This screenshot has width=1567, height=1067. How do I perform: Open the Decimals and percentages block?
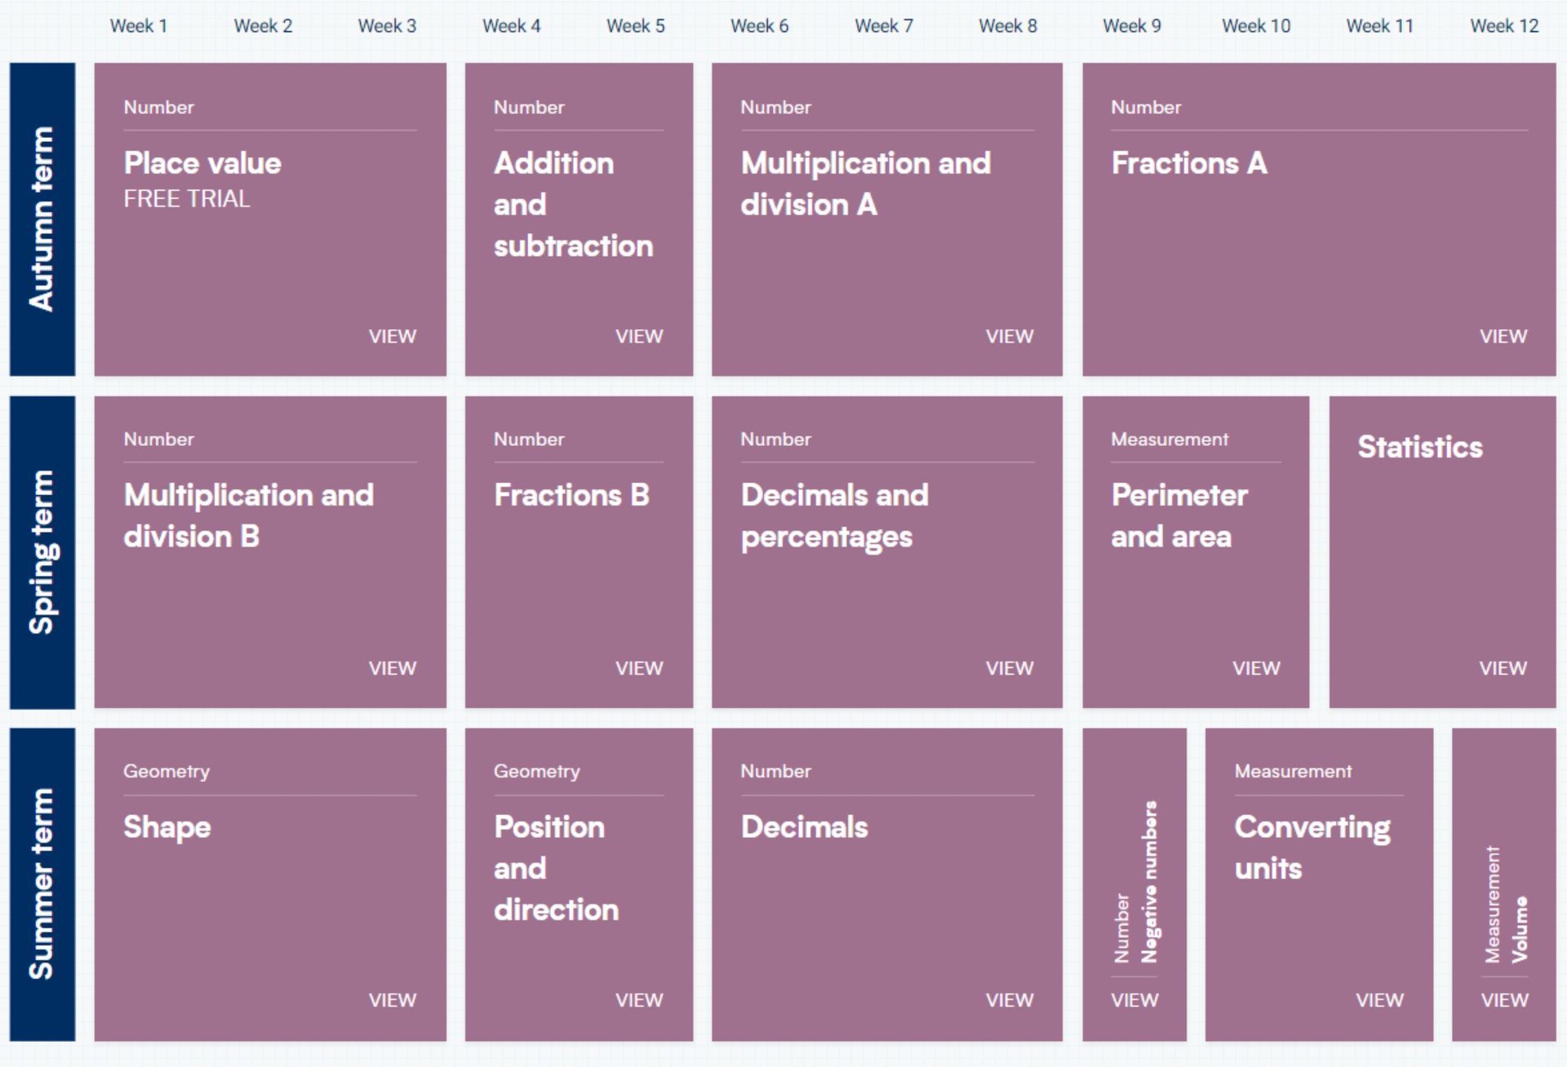click(887, 552)
